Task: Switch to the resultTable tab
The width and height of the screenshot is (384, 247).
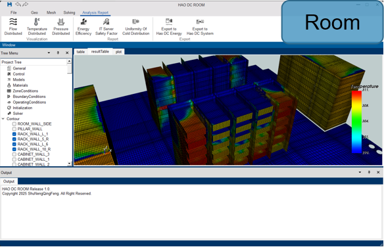Action: [100, 52]
